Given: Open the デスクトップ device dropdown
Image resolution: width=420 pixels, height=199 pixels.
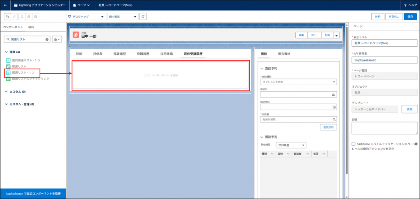Looking at the screenshot, I should point(85,16).
